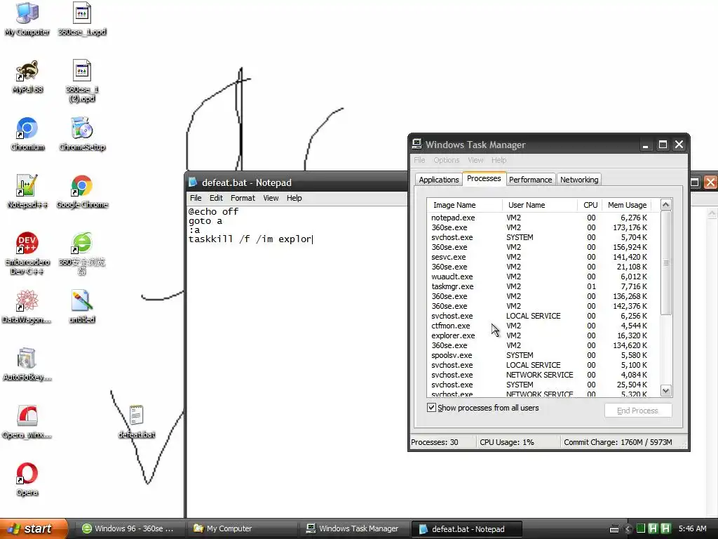Open Notepad Edit menu

click(216, 198)
